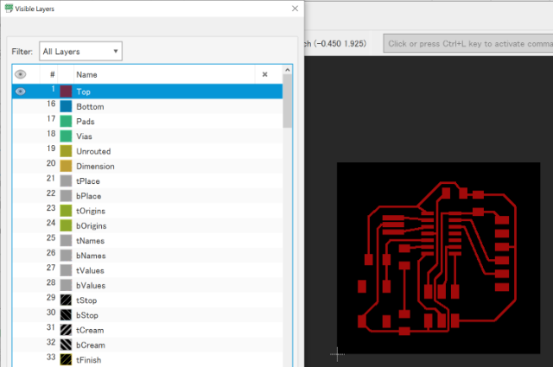Click the Unrouted layer color swatch

pos(66,151)
